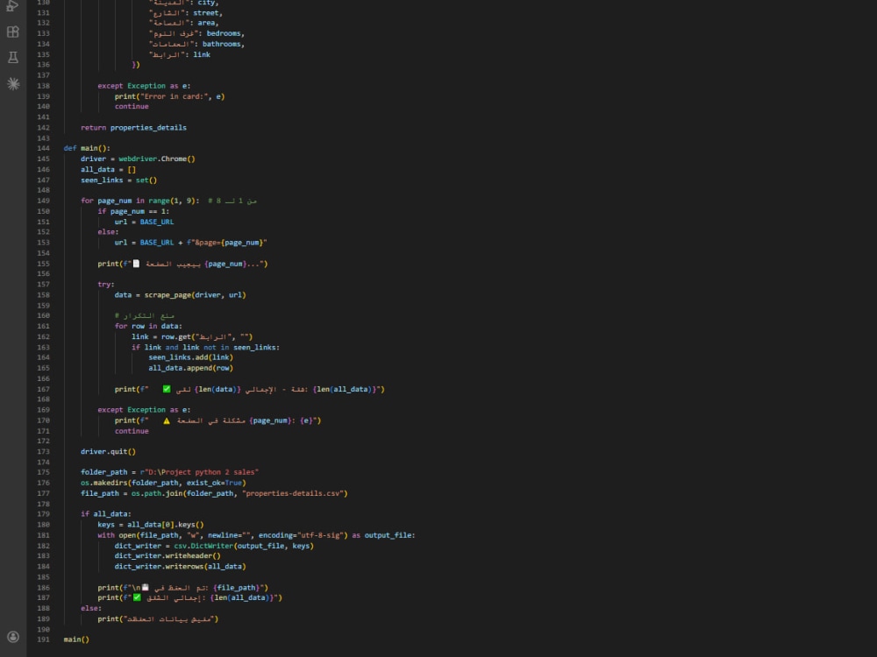The width and height of the screenshot is (877, 657).
Task: Click line number 173 in the gutter
Action: [x=43, y=451]
